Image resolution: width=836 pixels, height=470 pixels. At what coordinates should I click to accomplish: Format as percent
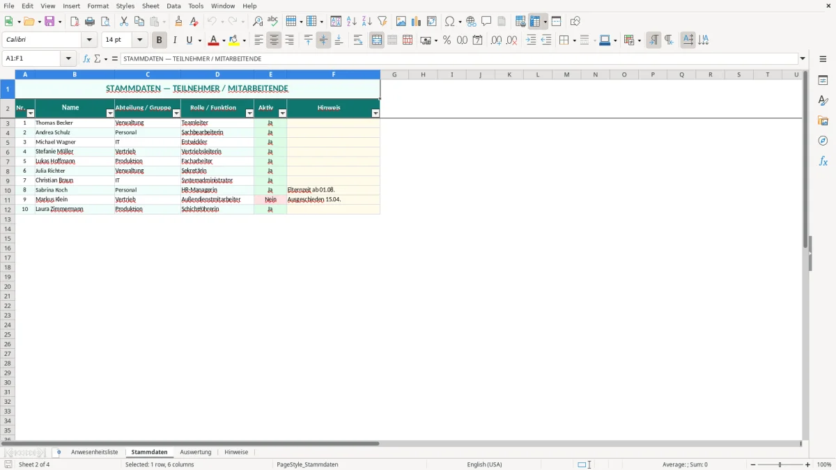coord(447,40)
